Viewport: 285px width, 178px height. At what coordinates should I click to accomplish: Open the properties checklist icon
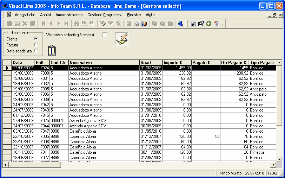coord(201,24)
